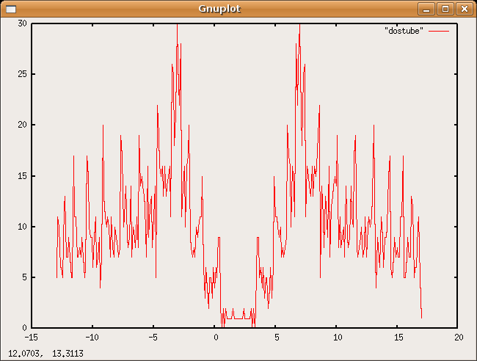The image size is (477, 361).
Task: Open the window menu icon in title bar
Action: point(11,9)
